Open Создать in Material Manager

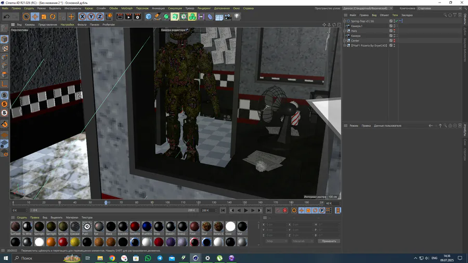pyautogui.click(x=22, y=217)
